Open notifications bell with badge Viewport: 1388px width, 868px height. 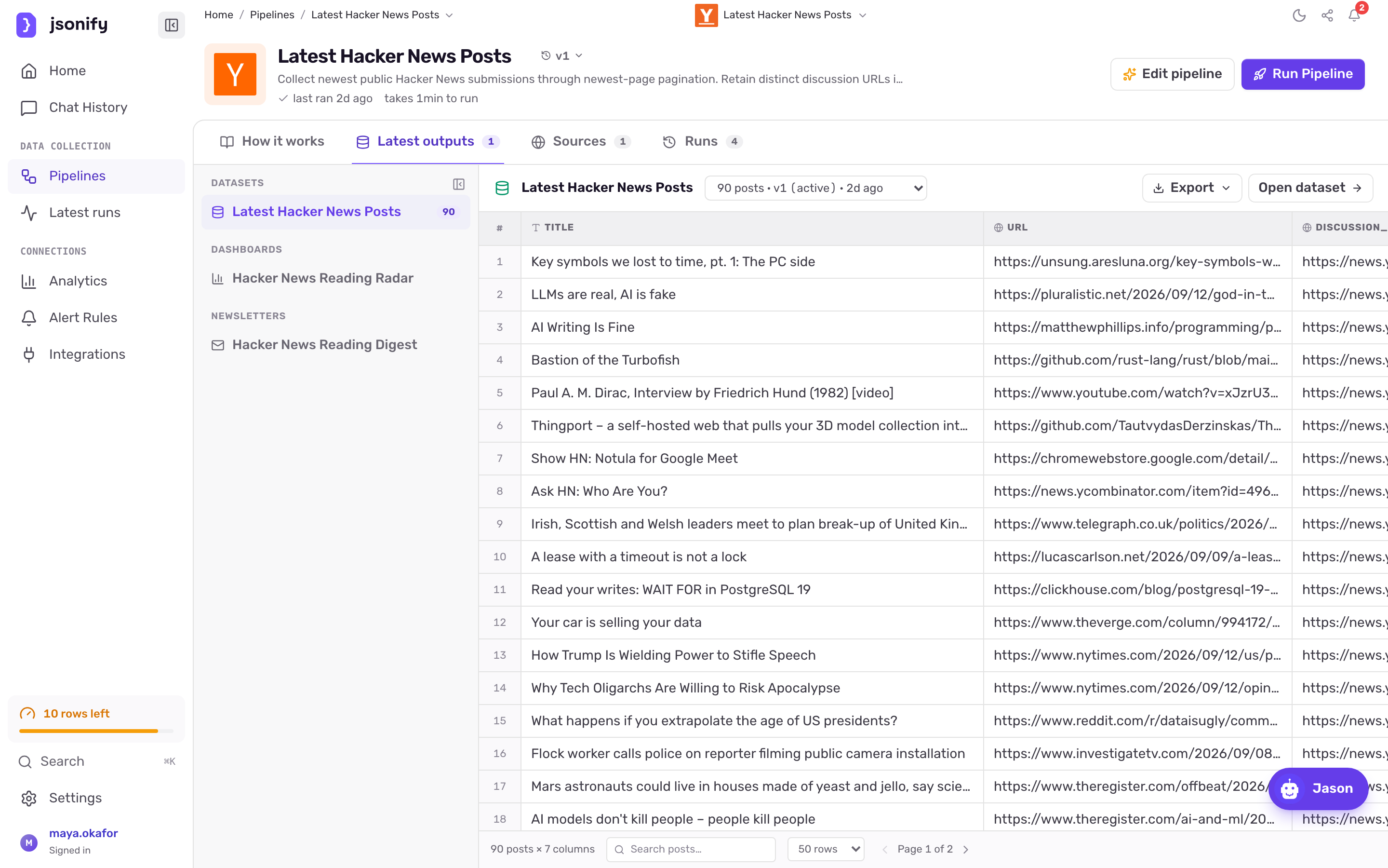(1355, 15)
